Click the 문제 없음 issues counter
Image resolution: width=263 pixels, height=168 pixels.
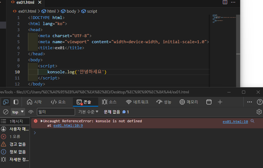coord(116,112)
